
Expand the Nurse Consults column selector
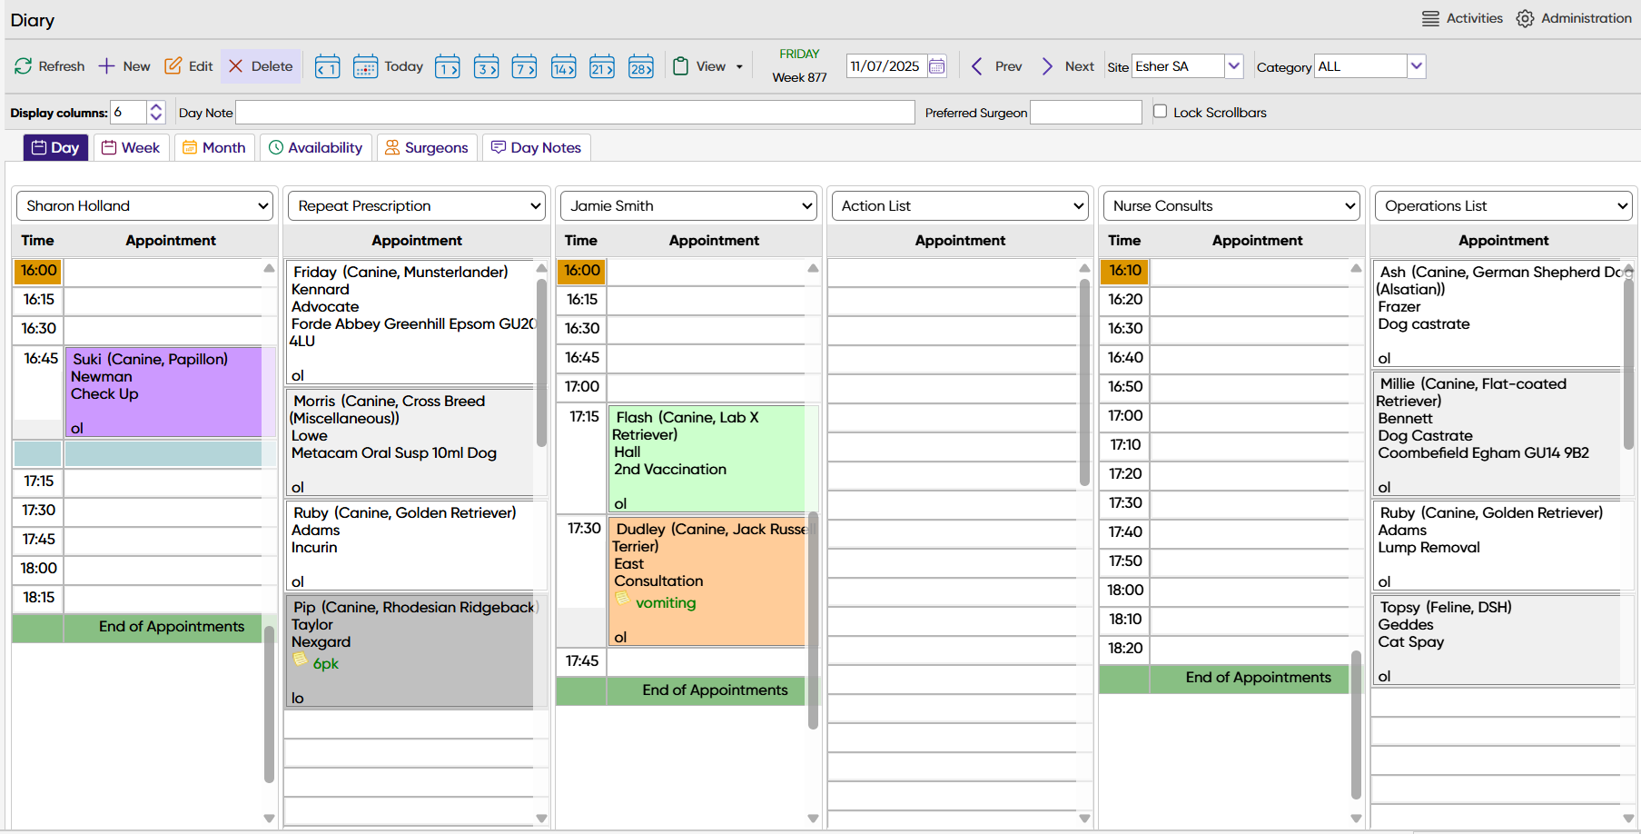coord(1231,206)
